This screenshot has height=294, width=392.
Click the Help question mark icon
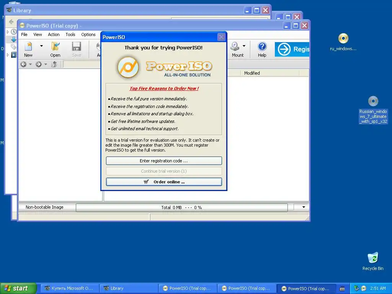(x=262, y=46)
